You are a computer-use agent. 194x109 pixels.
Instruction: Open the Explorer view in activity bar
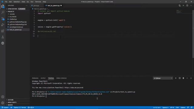tap(3, 6)
